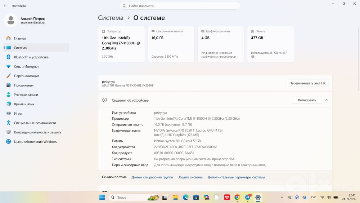Launch Microsoft Edge from the taskbar

[x=186, y=197]
